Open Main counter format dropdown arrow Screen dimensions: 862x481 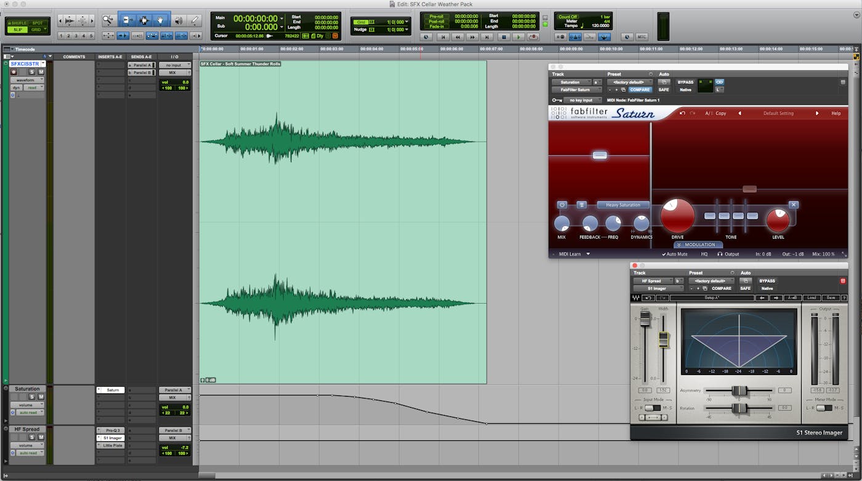282,18
